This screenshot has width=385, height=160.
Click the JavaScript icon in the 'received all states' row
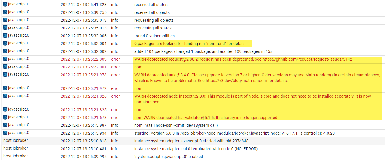5,4
